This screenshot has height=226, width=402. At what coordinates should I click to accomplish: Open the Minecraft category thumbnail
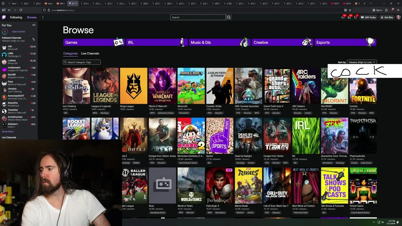[191, 86]
